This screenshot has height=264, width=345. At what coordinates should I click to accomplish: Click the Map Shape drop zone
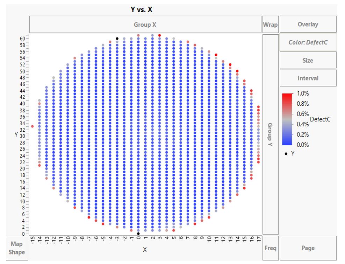point(17,248)
